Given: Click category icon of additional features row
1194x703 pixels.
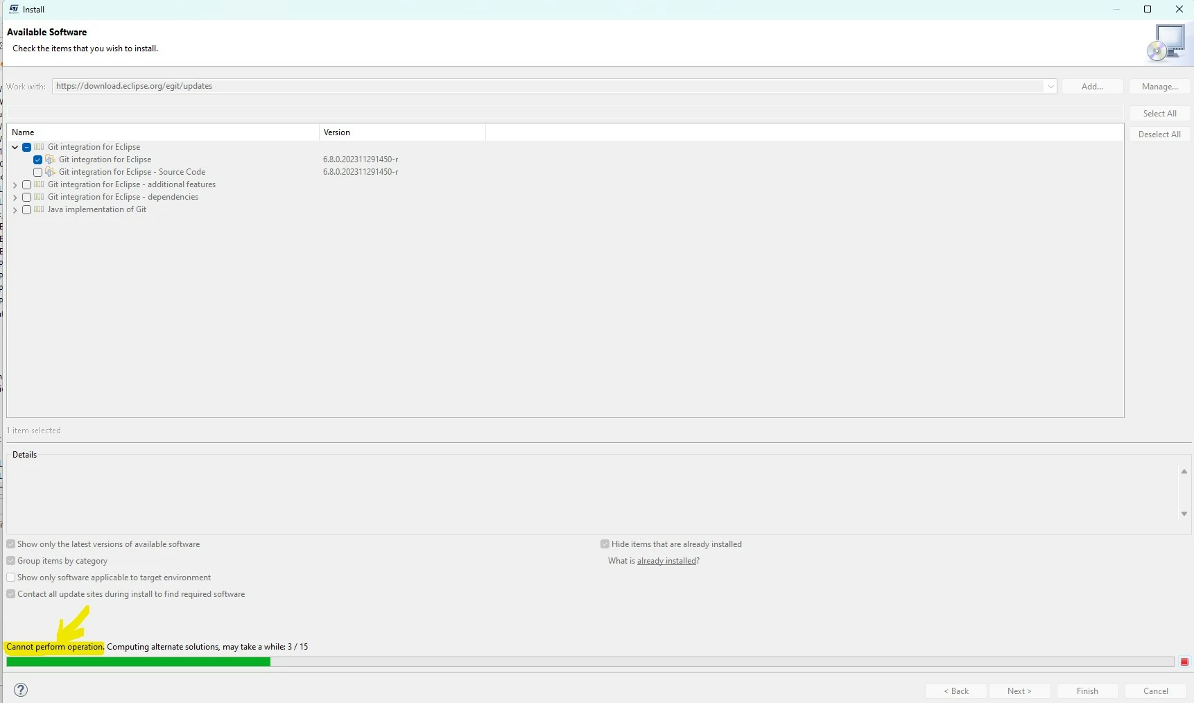Looking at the screenshot, I should tap(39, 184).
